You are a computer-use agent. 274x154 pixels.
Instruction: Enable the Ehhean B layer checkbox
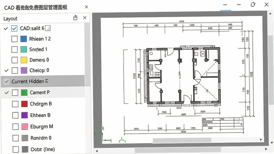pos(15,115)
